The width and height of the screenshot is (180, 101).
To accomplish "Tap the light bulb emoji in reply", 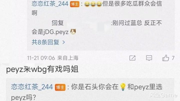I will [x=123, y=87].
